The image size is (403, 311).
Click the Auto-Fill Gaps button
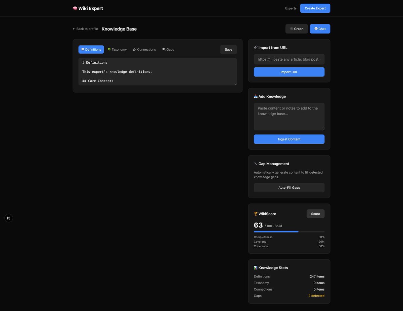coord(289,188)
